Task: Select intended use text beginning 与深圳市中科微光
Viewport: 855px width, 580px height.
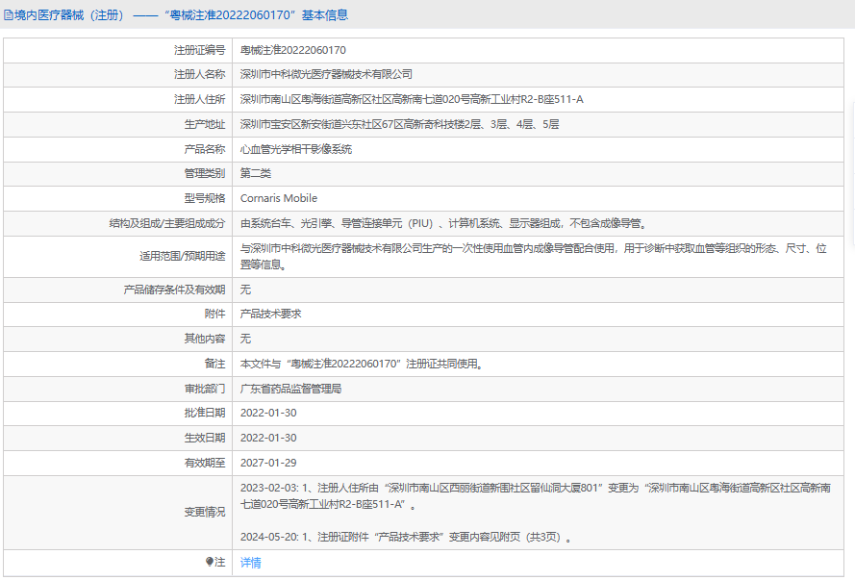Action: pyautogui.click(x=534, y=257)
